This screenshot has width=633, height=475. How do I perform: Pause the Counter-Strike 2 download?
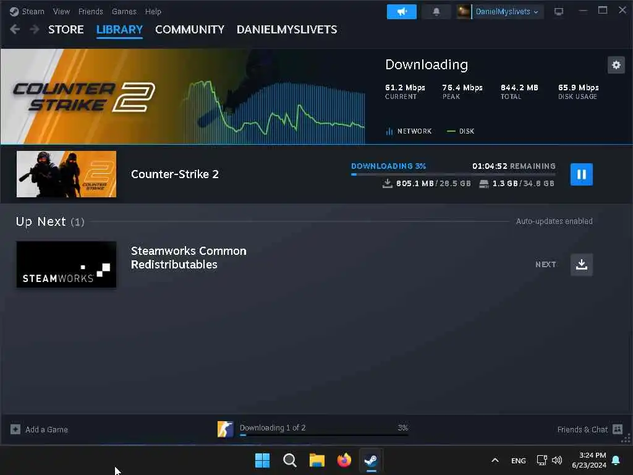tap(581, 174)
